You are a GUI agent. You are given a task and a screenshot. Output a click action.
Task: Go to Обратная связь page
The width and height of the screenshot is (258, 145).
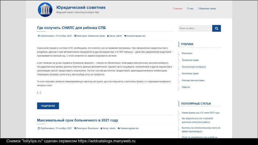(x=207, y=9)
